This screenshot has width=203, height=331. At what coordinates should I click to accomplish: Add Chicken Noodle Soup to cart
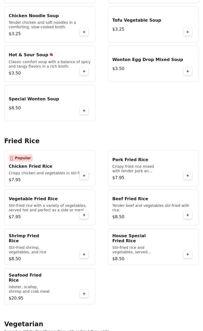[x=84, y=32]
